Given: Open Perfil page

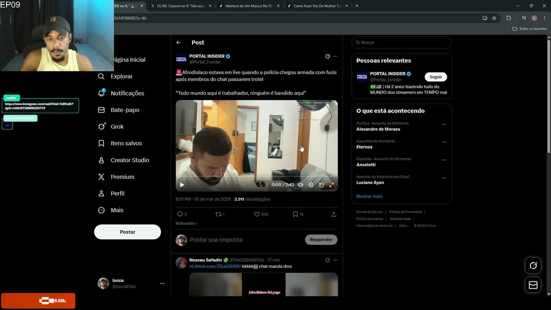Looking at the screenshot, I should click(x=111, y=194).
